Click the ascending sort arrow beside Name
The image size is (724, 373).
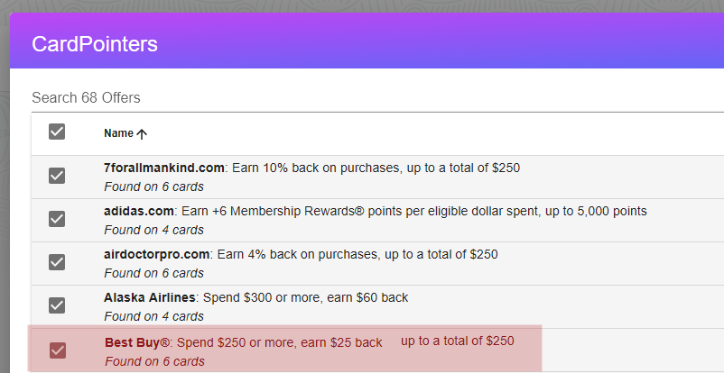(142, 133)
